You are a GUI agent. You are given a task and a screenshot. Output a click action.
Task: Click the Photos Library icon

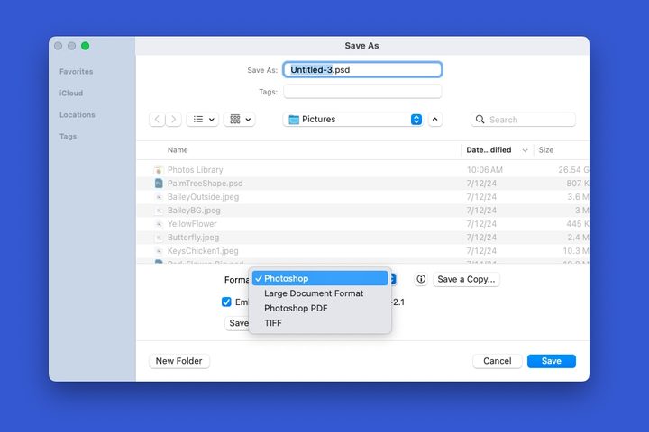click(x=159, y=170)
